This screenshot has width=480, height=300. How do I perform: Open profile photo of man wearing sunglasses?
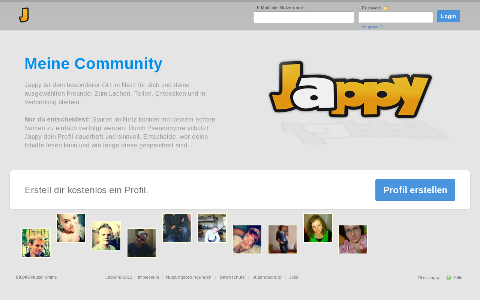(x=141, y=243)
